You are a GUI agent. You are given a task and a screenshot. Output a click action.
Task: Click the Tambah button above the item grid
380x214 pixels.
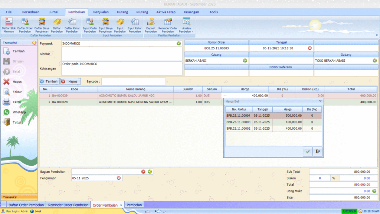49,81
